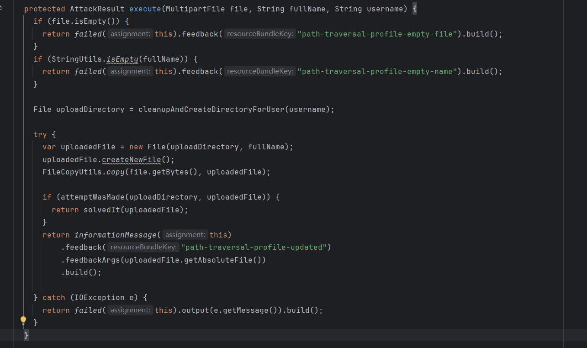The width and height of the screenshot is (587, 348).
Task: Click the "path-traversal-profile-updated" string literal
Action: point(254,247)
